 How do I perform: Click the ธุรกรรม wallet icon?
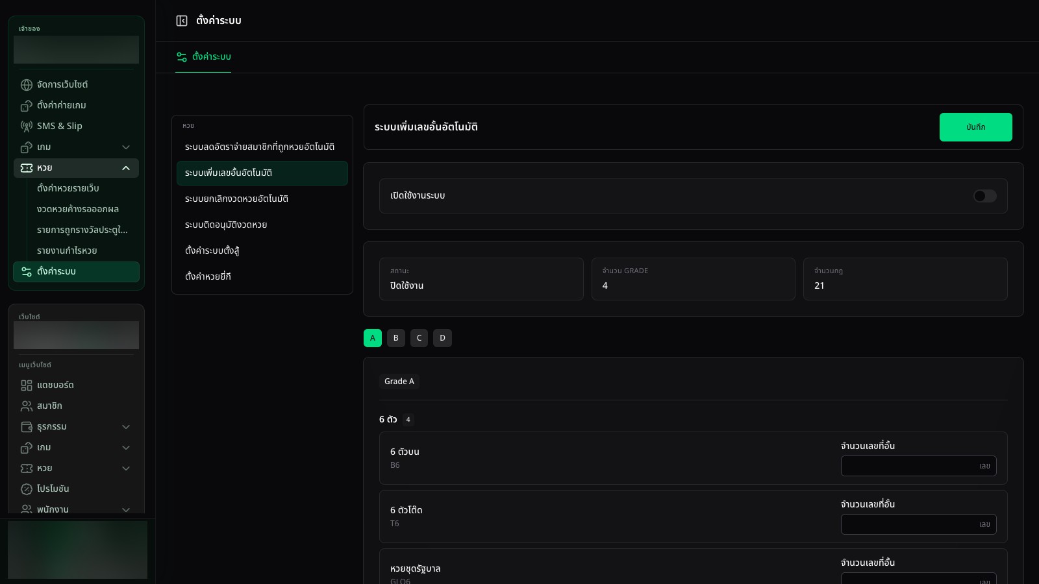[x=27, y=427]
